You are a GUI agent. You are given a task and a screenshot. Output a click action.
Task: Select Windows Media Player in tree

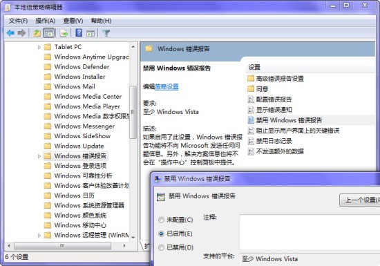(x=87, y=106)
